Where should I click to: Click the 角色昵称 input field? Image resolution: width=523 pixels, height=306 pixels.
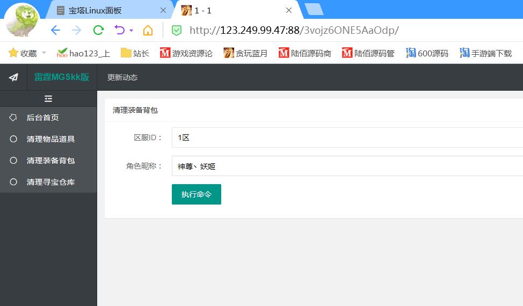[x=347, y=166]
